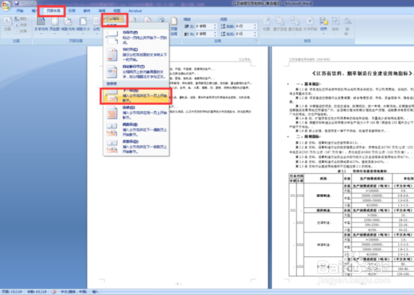
Task: Open Text Wrapping options
Action: coord(310,26)
